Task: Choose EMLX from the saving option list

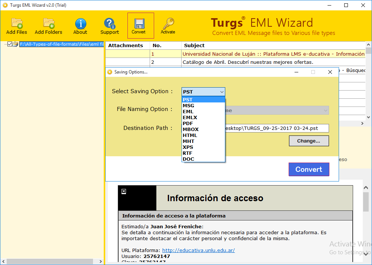Action: (x=203, y=117)
